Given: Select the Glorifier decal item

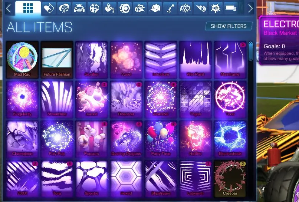Looking at the screenshot, I should click(x=92, y=60).
